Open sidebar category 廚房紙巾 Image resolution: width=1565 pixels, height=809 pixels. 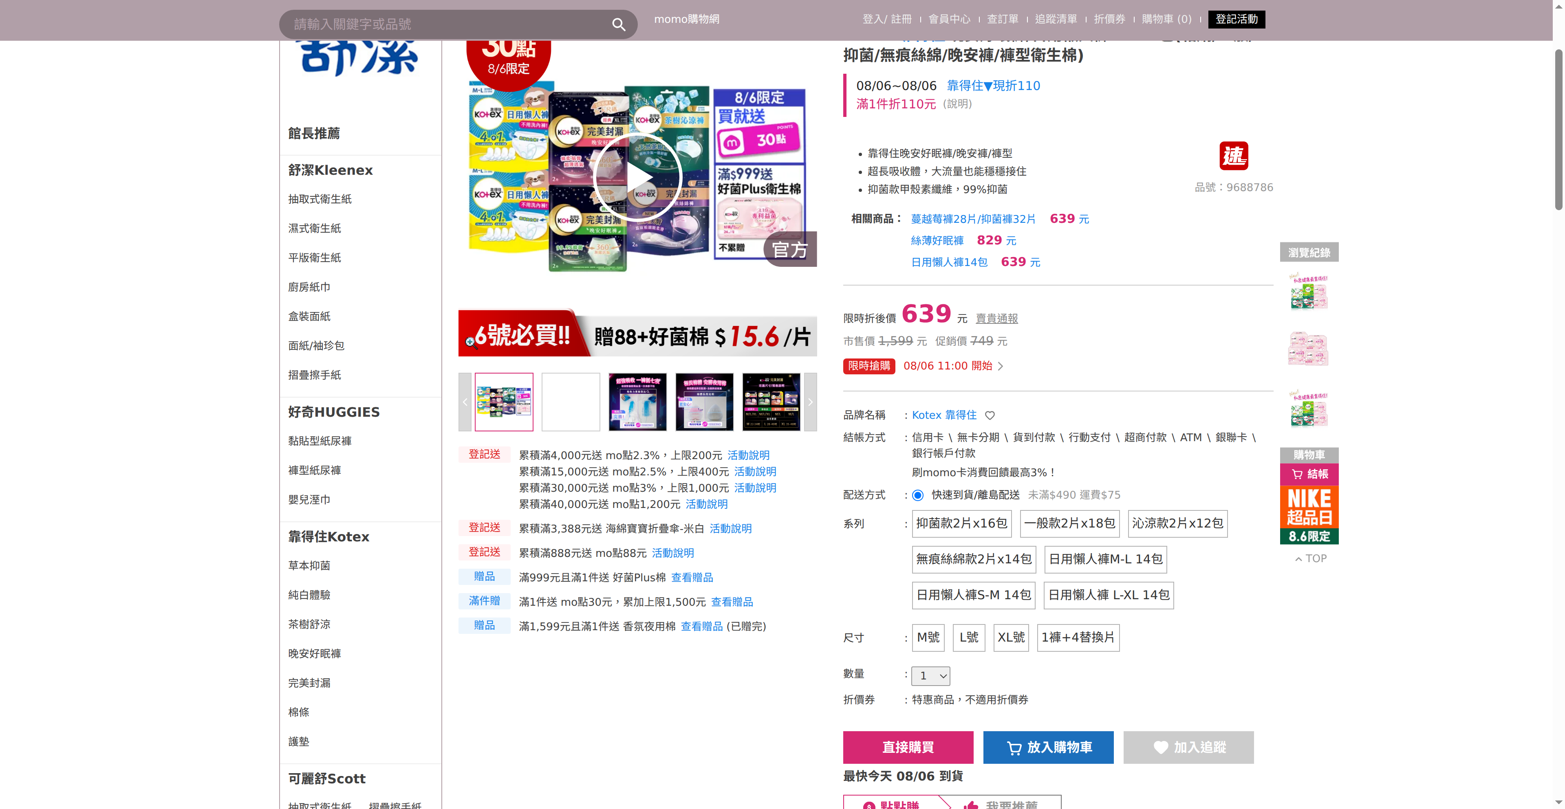tap(309, 287)
